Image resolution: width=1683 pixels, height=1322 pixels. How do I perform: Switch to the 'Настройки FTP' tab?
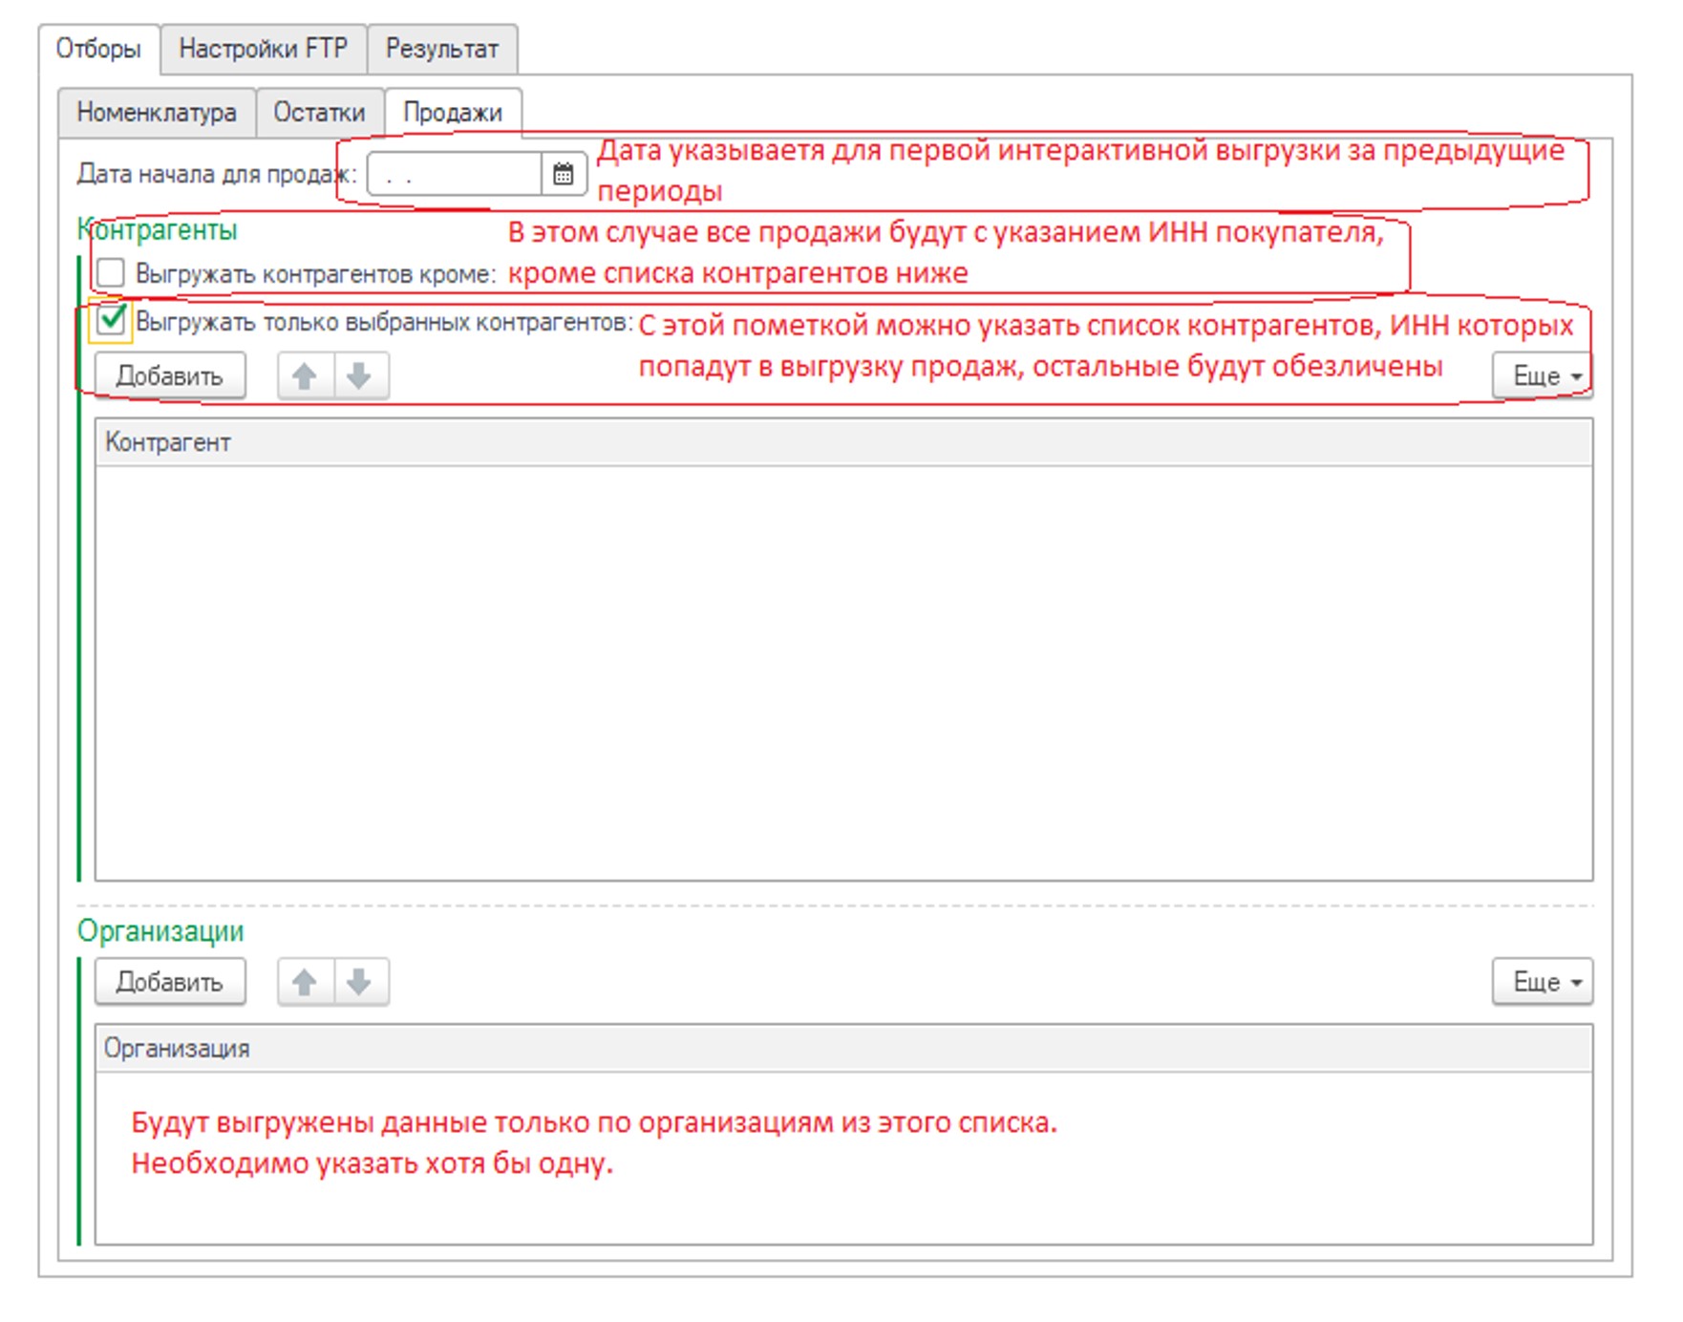[x=264, y=49]
